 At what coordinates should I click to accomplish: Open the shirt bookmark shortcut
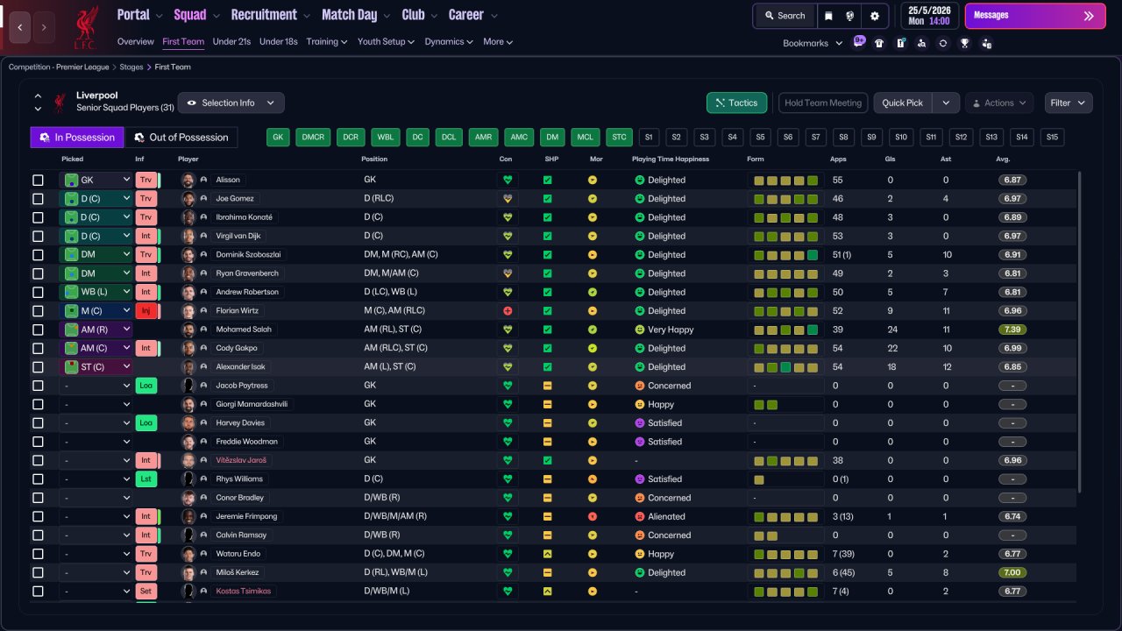(879, 43)
